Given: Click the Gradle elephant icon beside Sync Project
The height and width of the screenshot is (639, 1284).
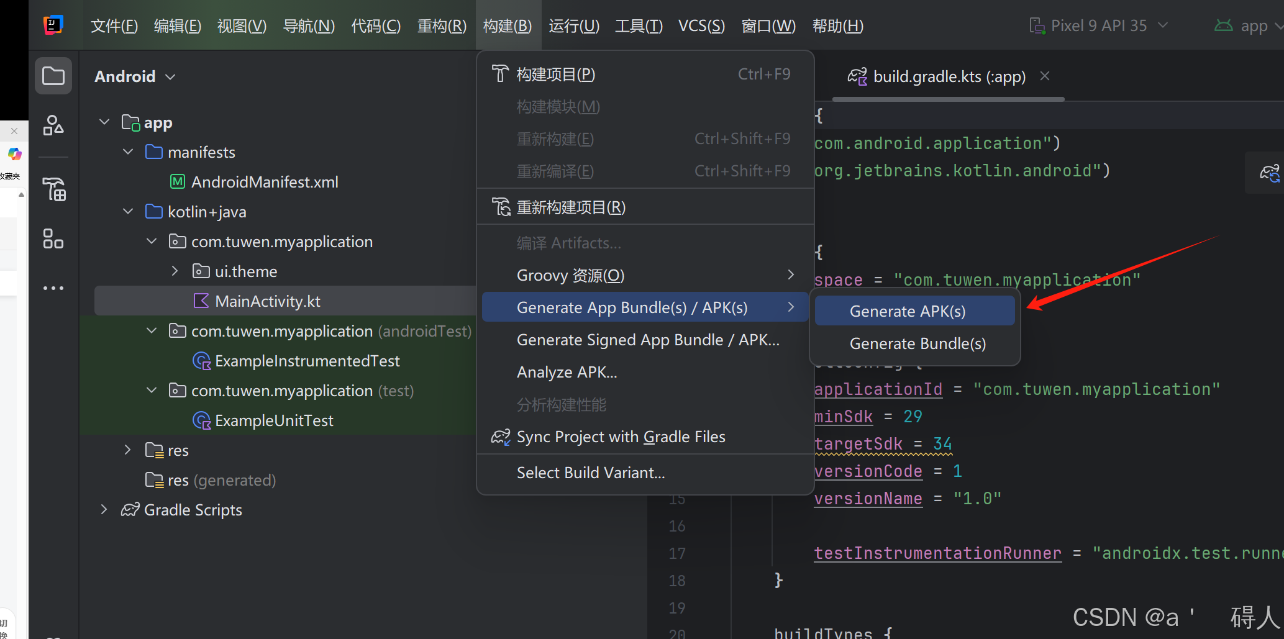Looking at the screenshot, I should click(x=501, y=437).
